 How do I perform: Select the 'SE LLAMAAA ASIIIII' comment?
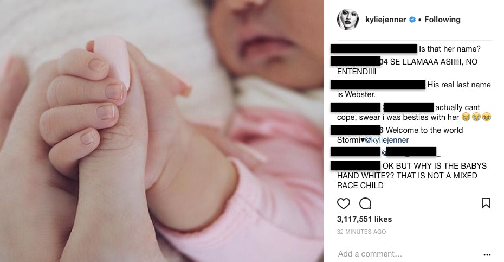point(407,67)
